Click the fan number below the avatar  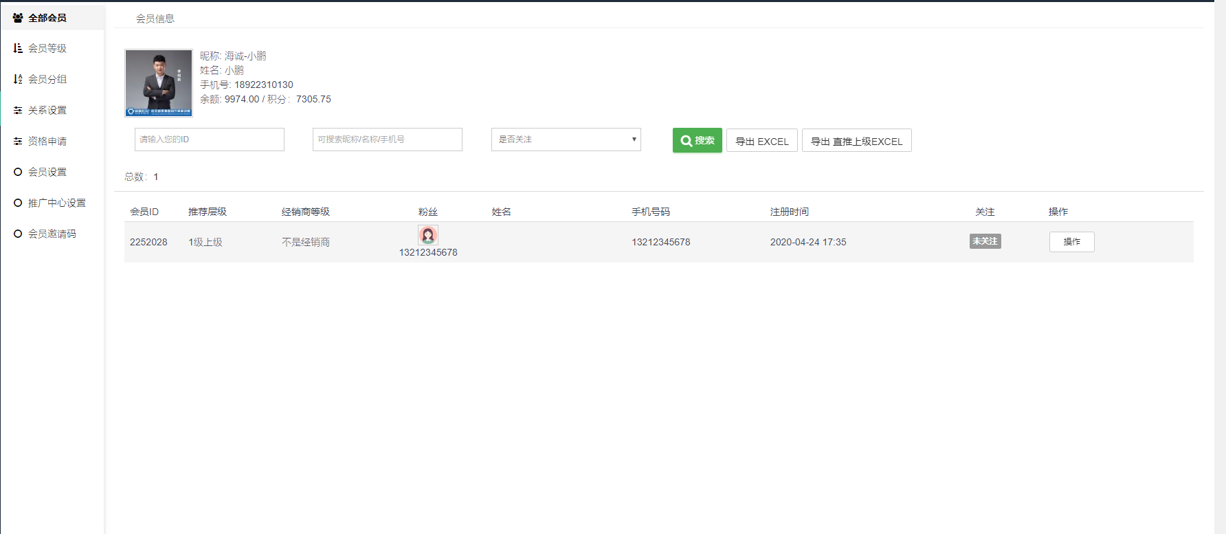click(x=428, y=252)
